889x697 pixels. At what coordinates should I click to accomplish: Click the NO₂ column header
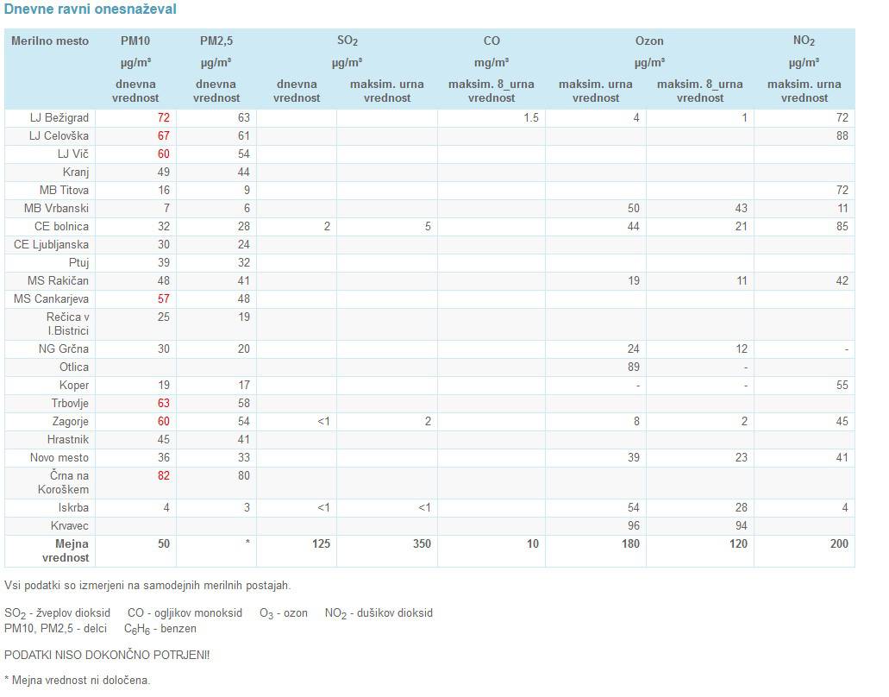tap(804, 41)
